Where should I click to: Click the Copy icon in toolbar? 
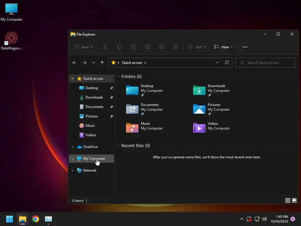[119, 47]
